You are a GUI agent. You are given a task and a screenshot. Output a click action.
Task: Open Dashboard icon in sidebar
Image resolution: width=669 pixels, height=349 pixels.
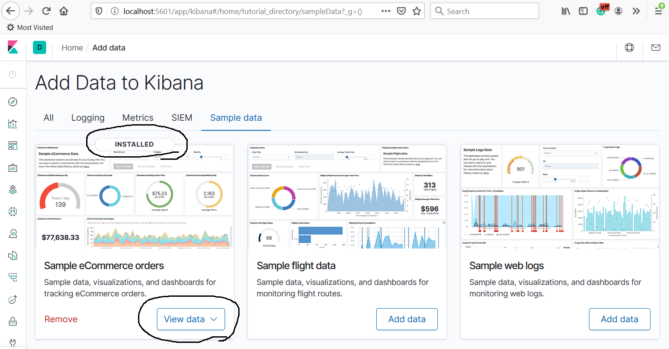[x=13, y=146]
